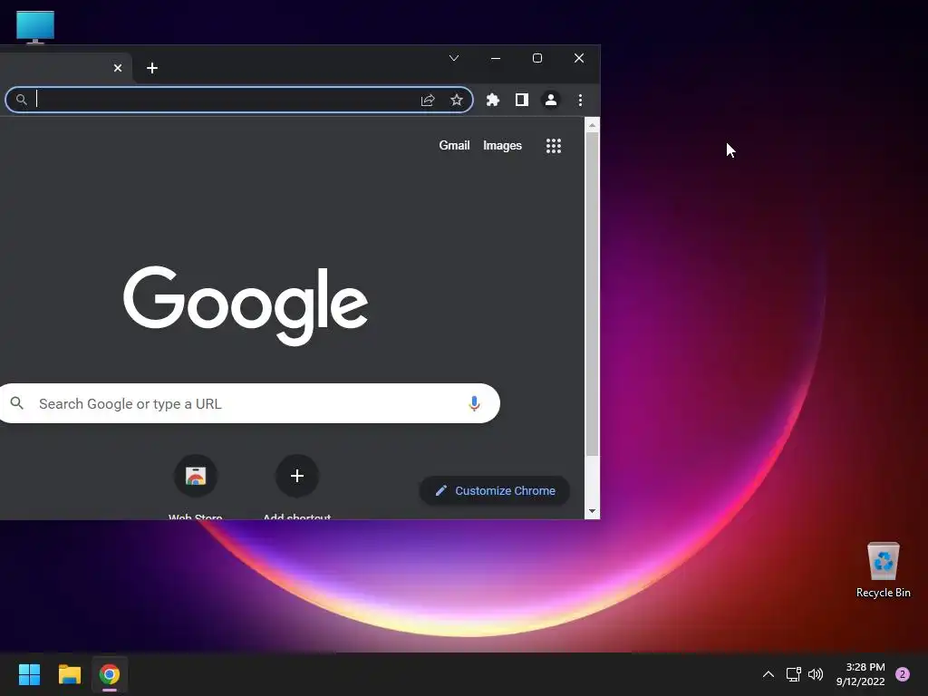Expand the tab search dropdown
The image size is (928, 696).
pyautogui.click(x=454, y=58)
